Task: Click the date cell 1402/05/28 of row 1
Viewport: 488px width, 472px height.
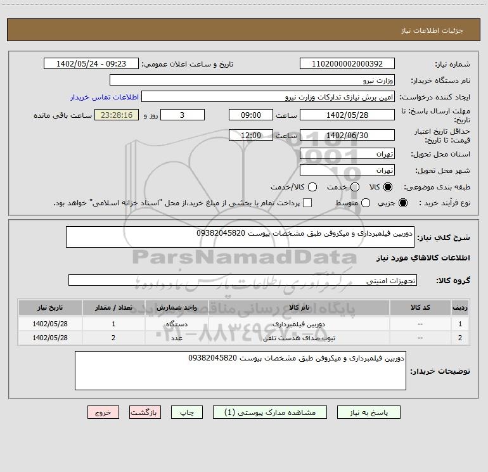Action: (x=50, y=324)
